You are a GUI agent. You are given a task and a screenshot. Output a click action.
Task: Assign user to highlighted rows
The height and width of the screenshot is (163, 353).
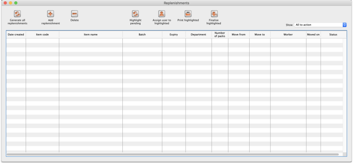(162, 14)
